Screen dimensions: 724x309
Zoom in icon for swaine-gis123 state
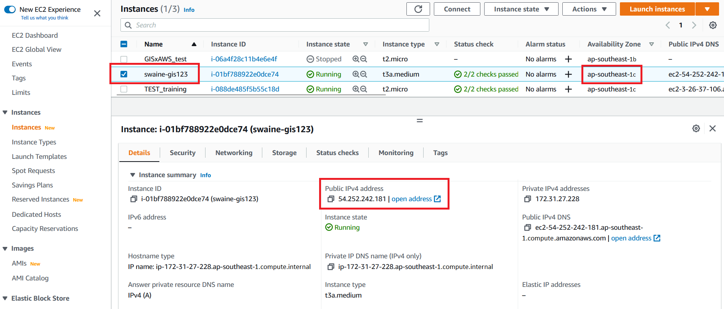click(x=356, y=74)
